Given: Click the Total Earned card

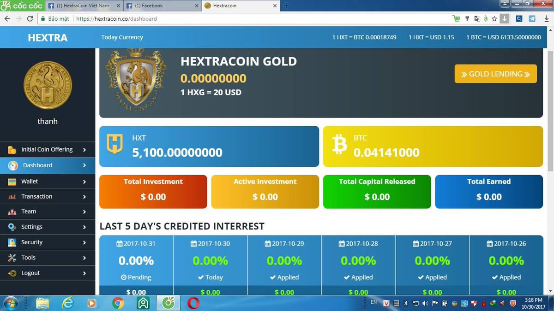Looking at the screenshot, I should [x=489, y=191].
